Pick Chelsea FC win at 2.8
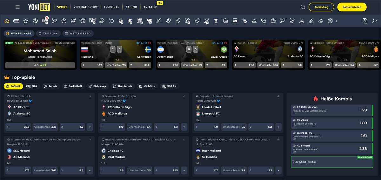381x180 pixels. [x=112, y=170]
